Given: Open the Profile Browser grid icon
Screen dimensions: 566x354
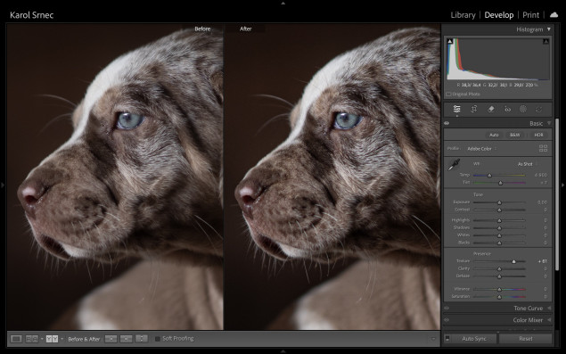Looking at the screenshot, I should coord(543,148).
